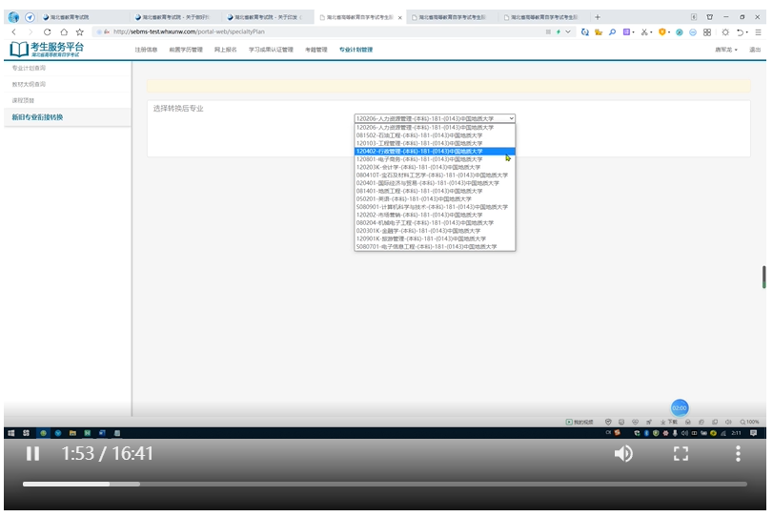The height and width of the screenshot is (517, 773).
Task: Open a new browser tab
Action: [x=598, y=17]
